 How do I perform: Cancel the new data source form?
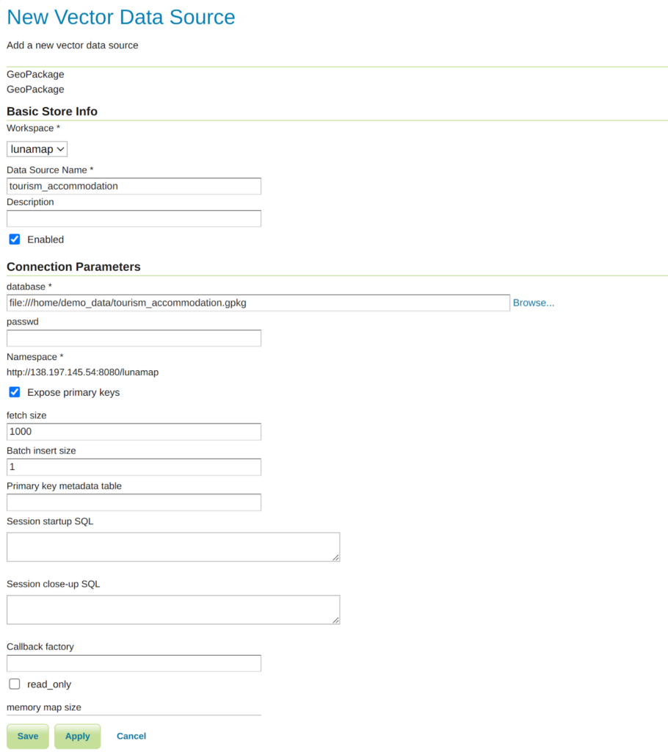[131, 736]
